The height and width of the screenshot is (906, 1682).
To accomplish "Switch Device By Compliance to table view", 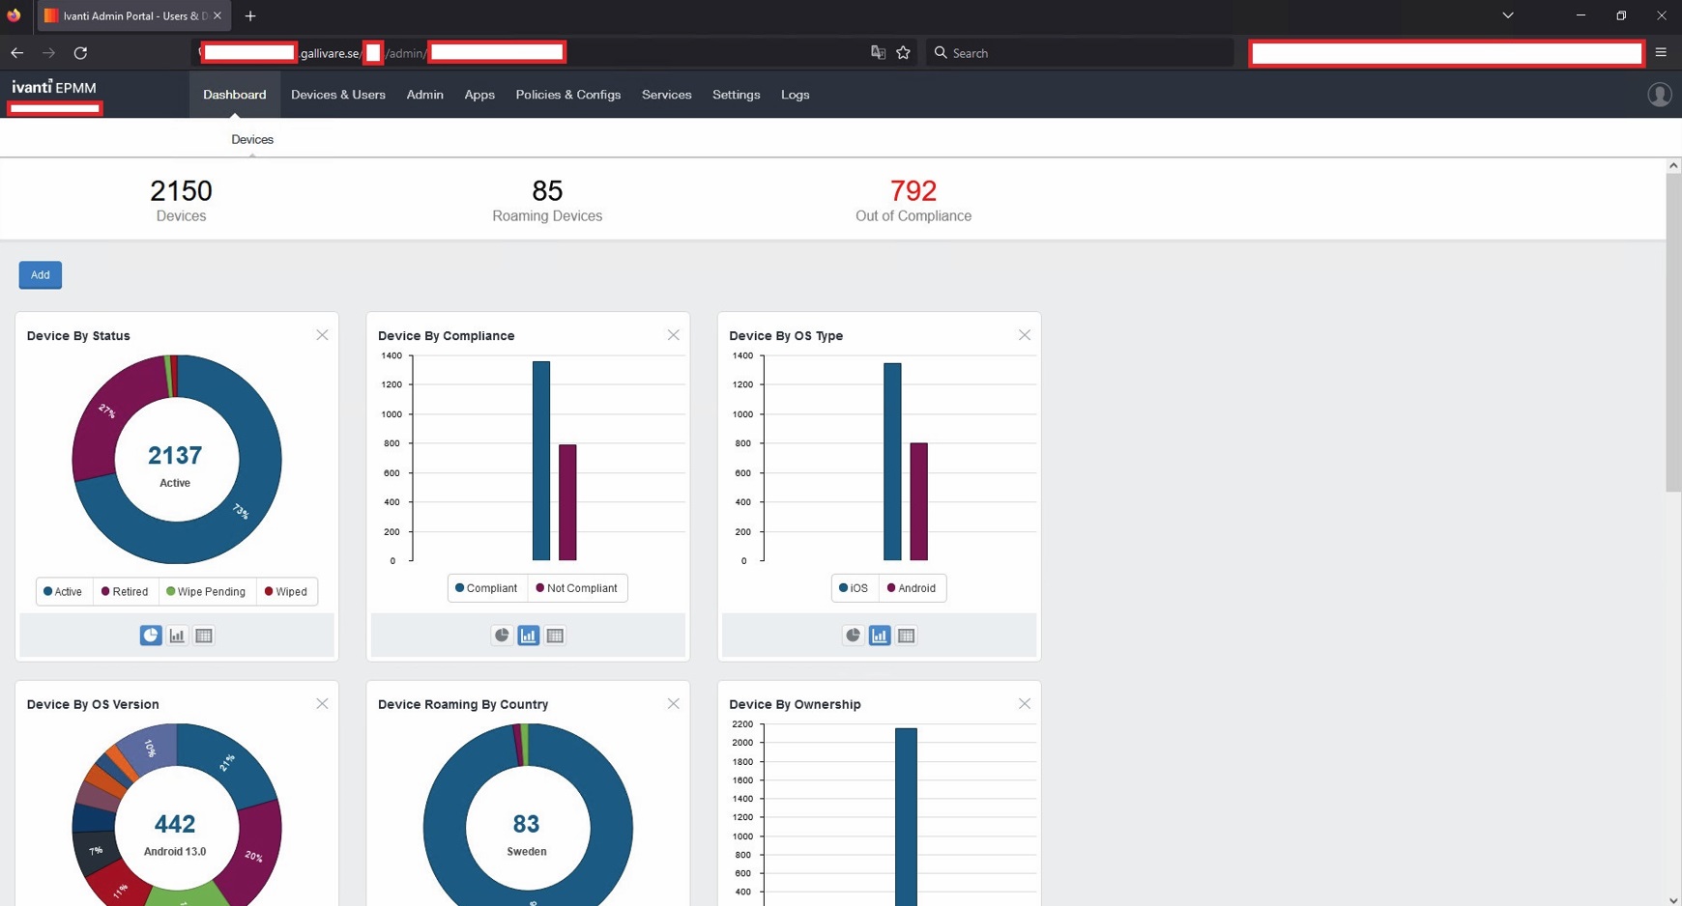I will point(555,636).
